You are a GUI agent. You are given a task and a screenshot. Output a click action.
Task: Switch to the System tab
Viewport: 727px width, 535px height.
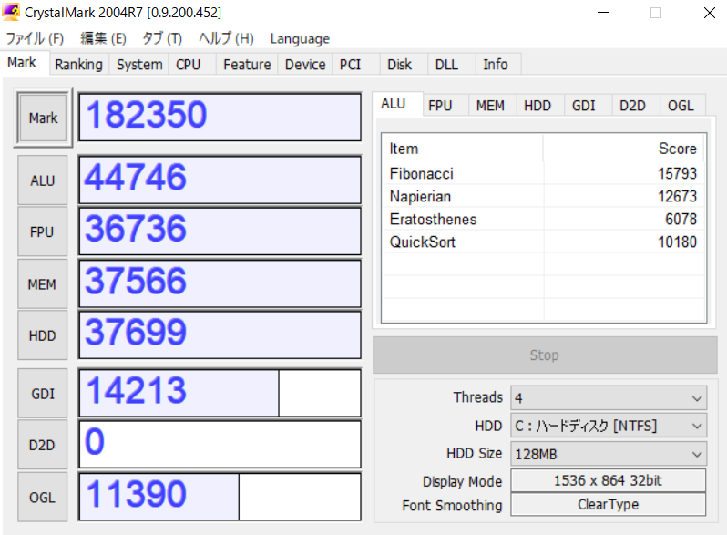[139, 65]
